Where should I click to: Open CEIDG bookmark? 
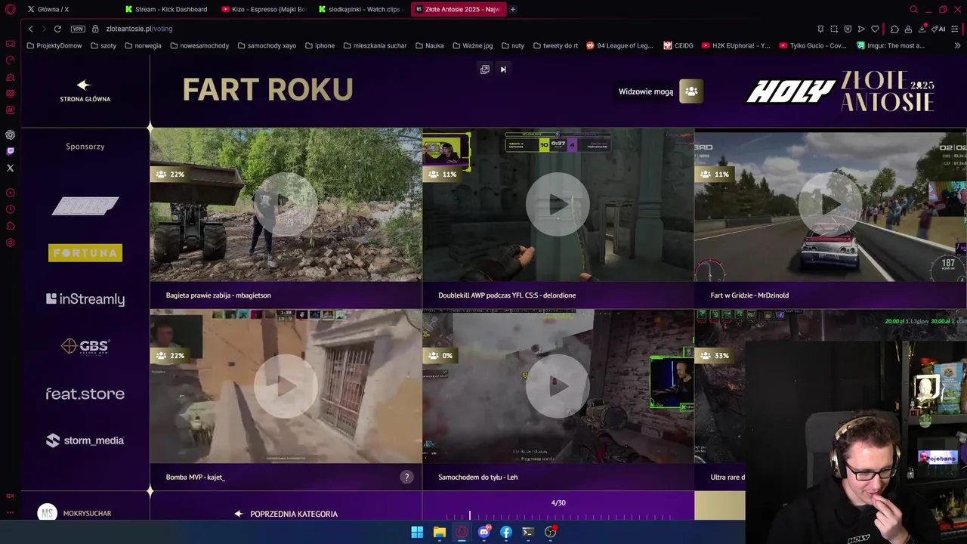tap(678, 45)
